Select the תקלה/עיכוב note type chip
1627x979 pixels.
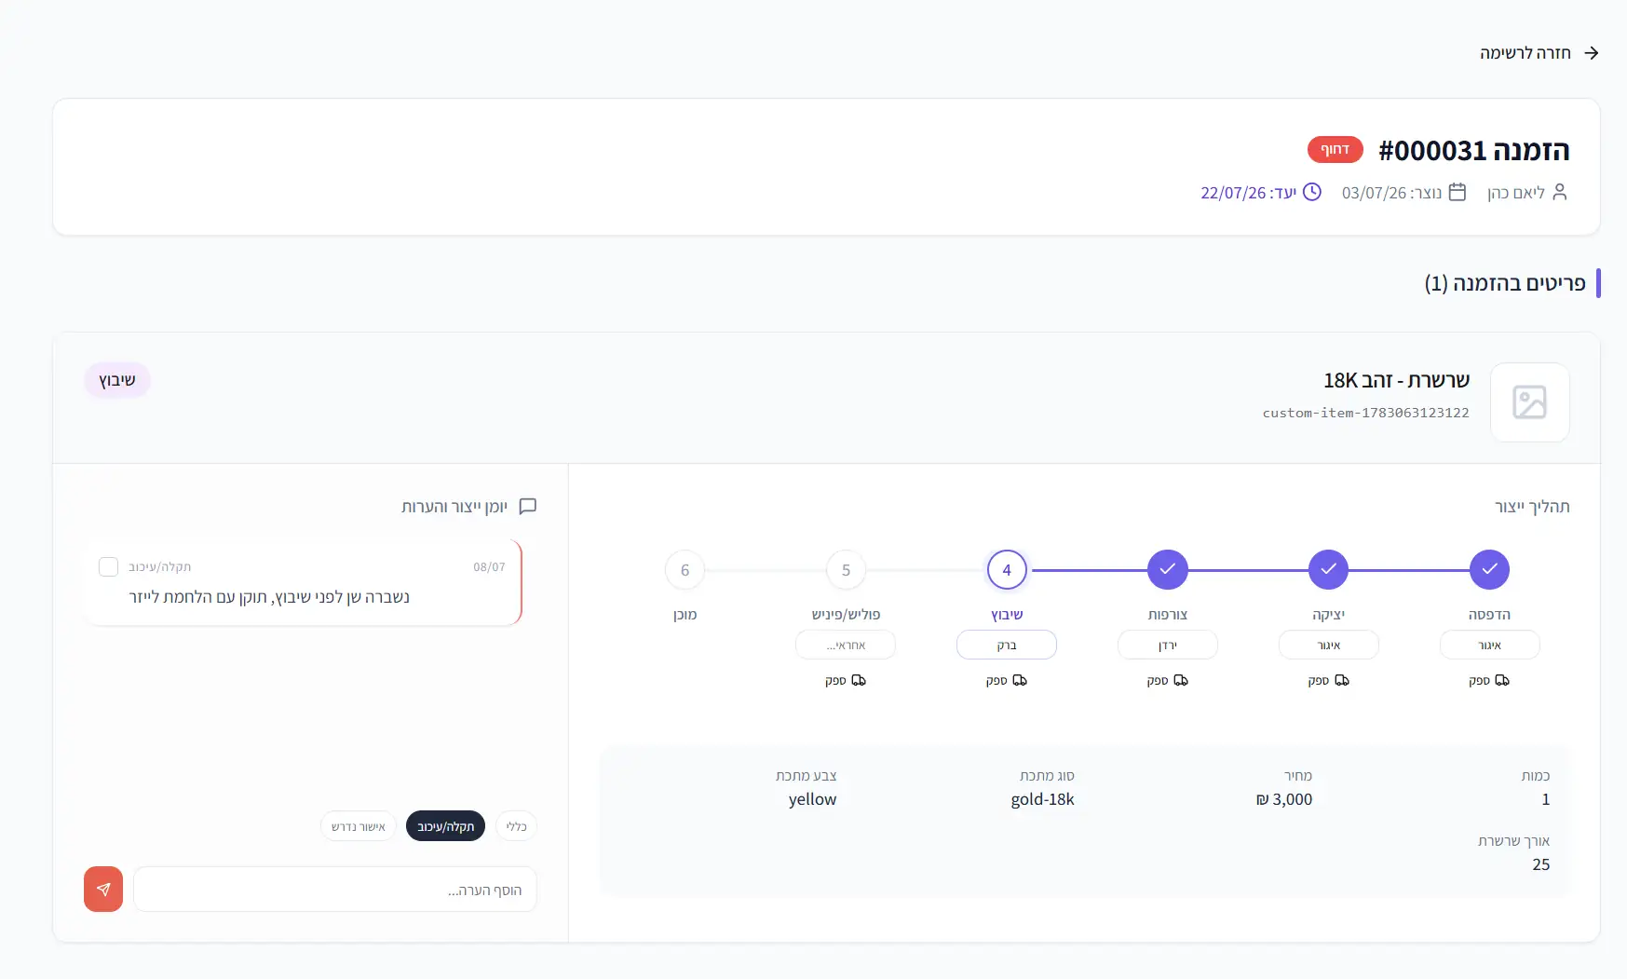tap(445, 826)
